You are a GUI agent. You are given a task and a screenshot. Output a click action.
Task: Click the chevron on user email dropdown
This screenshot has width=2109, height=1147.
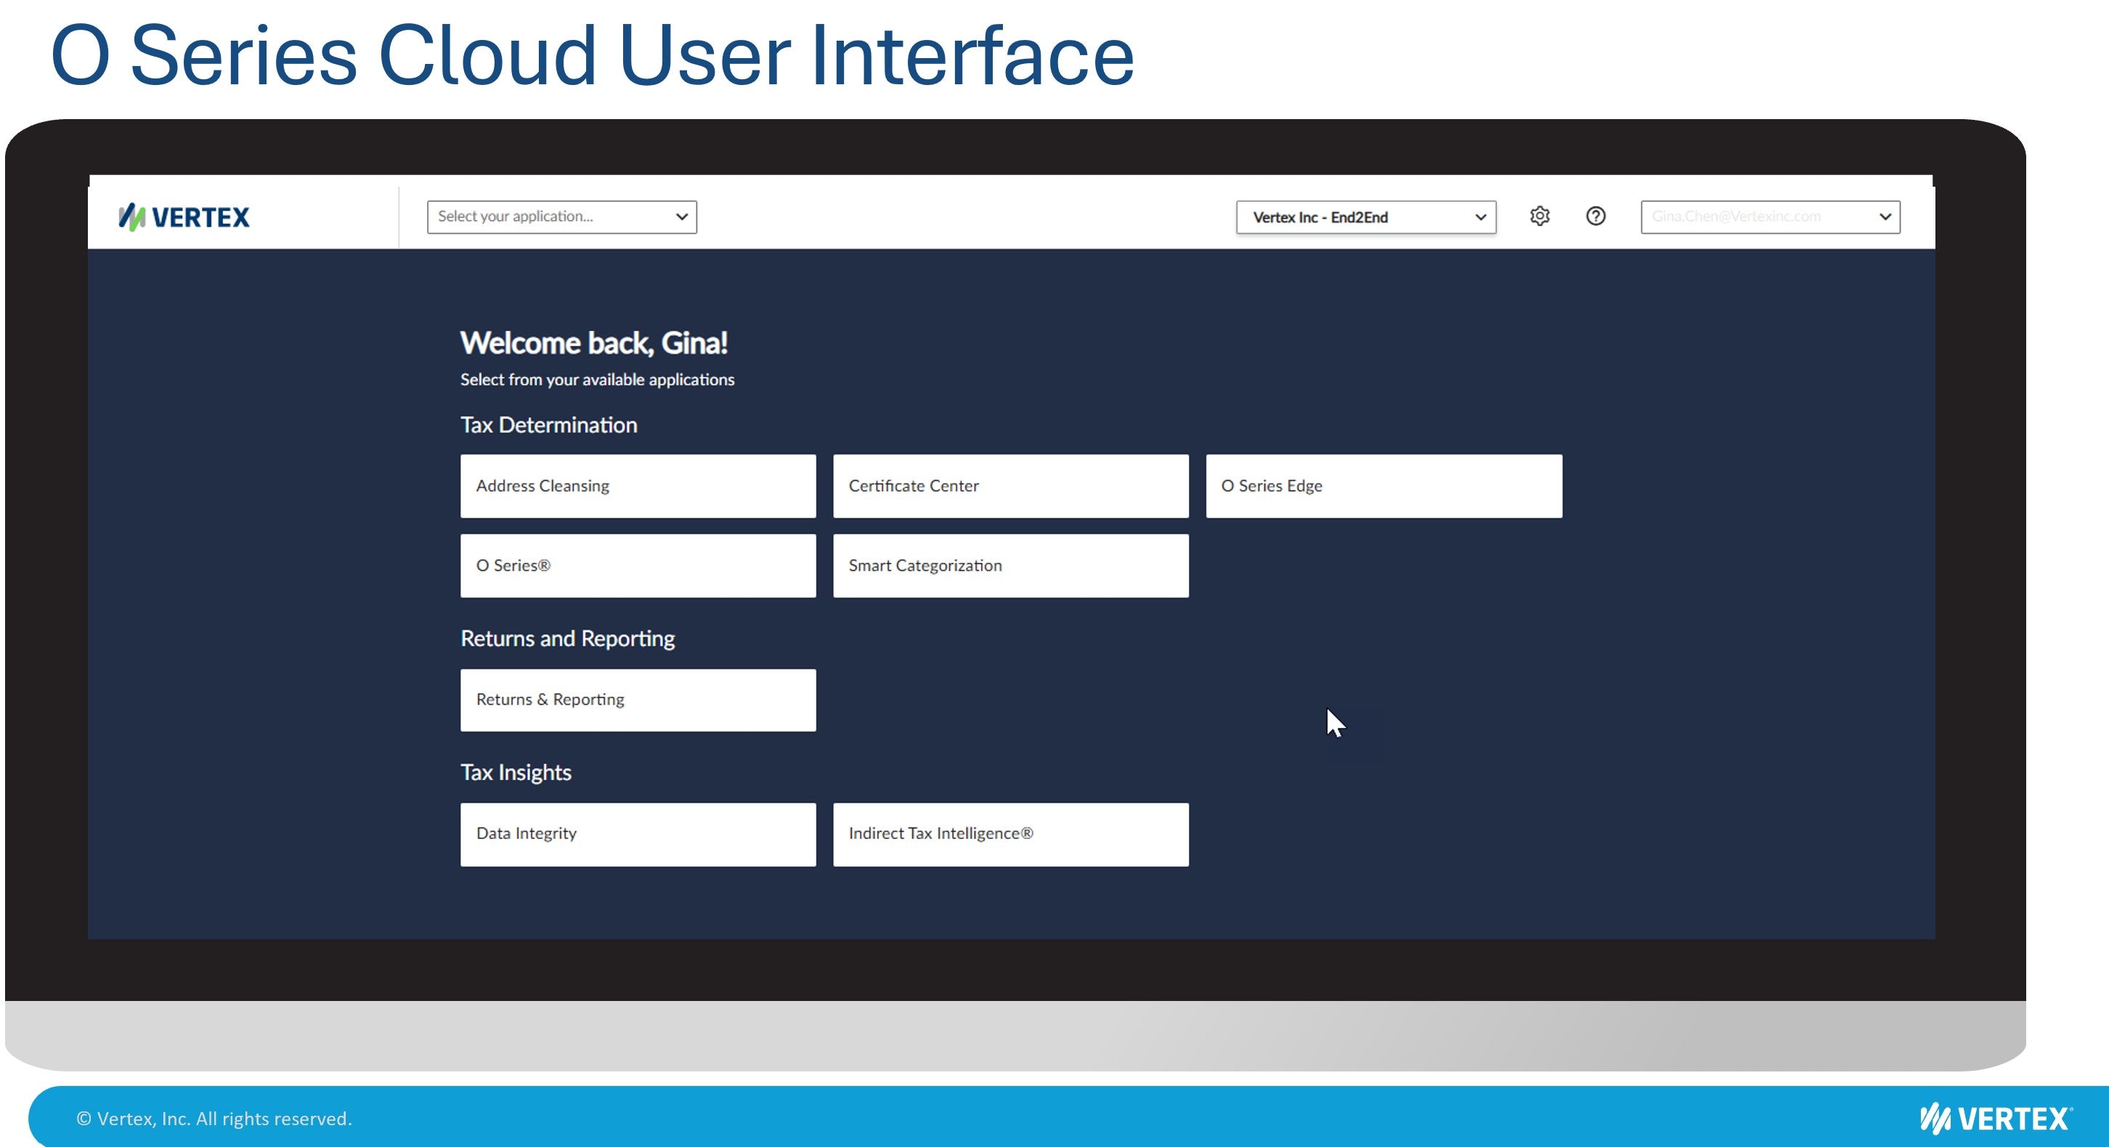click(1885, 217)
